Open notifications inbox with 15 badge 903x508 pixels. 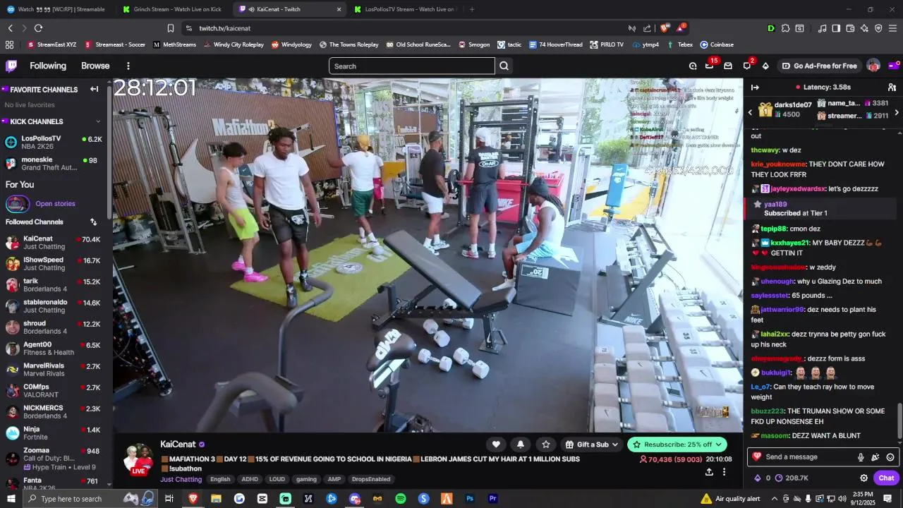[x=710, y=66]
